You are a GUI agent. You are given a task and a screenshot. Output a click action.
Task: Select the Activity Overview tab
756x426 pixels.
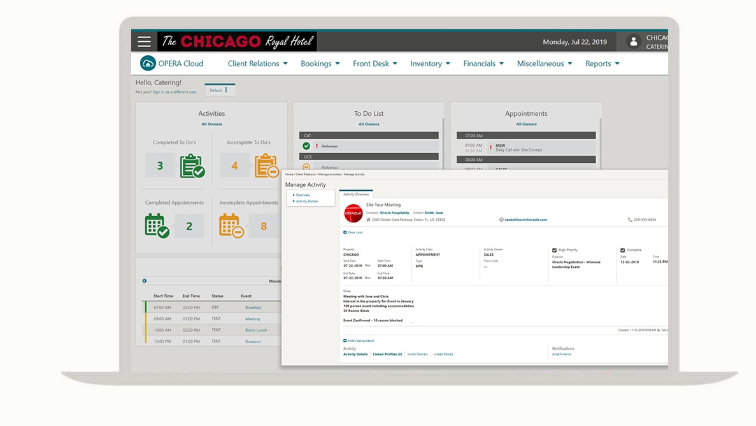[x=356, y=195]
